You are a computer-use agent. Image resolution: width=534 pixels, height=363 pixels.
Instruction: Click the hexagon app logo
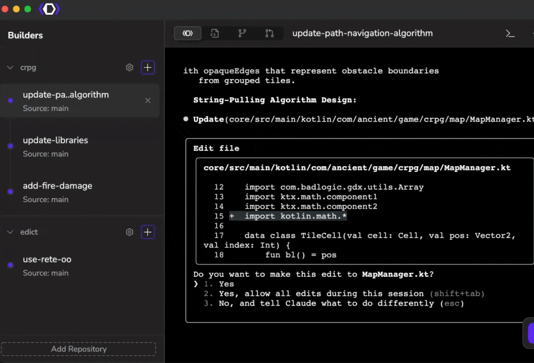click(49, 9)
